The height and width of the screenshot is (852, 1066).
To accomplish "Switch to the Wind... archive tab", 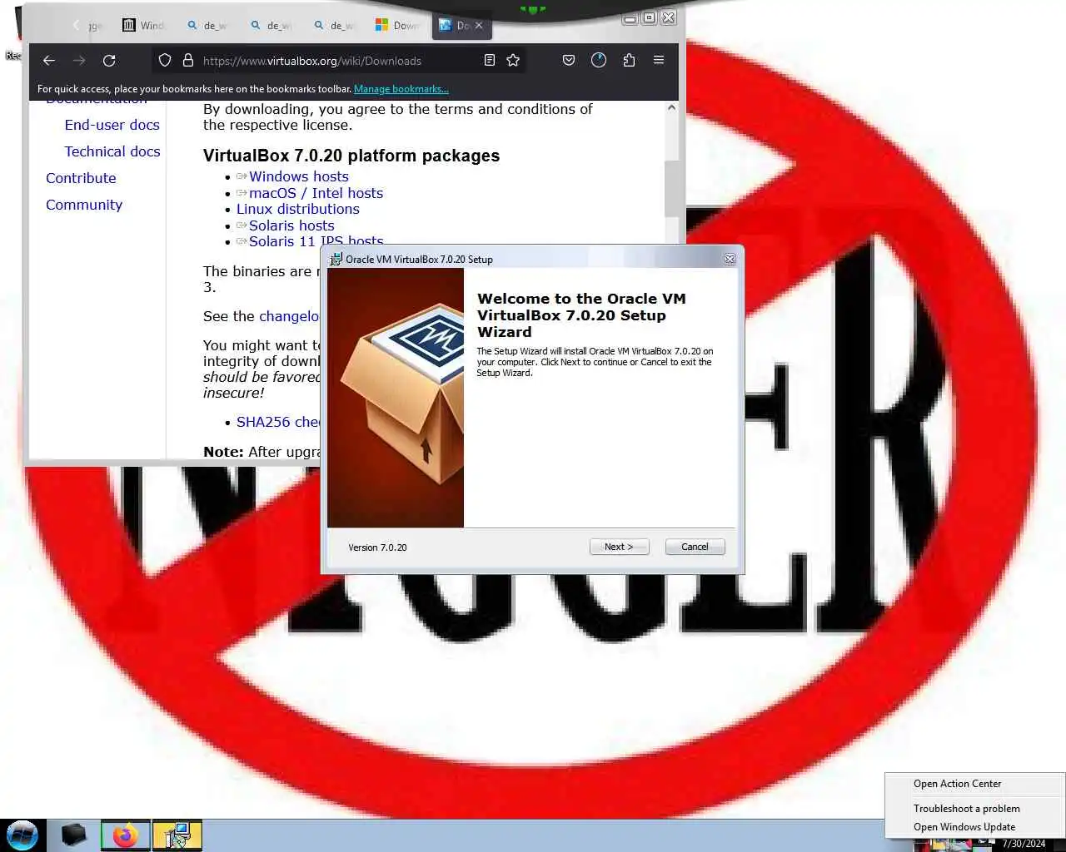I will click(144, 26).
